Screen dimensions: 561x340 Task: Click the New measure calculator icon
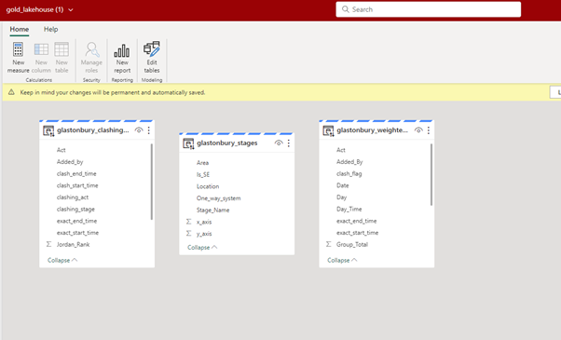point(18,49)
